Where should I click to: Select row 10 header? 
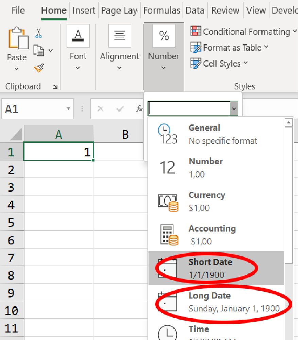coord(12,310)
